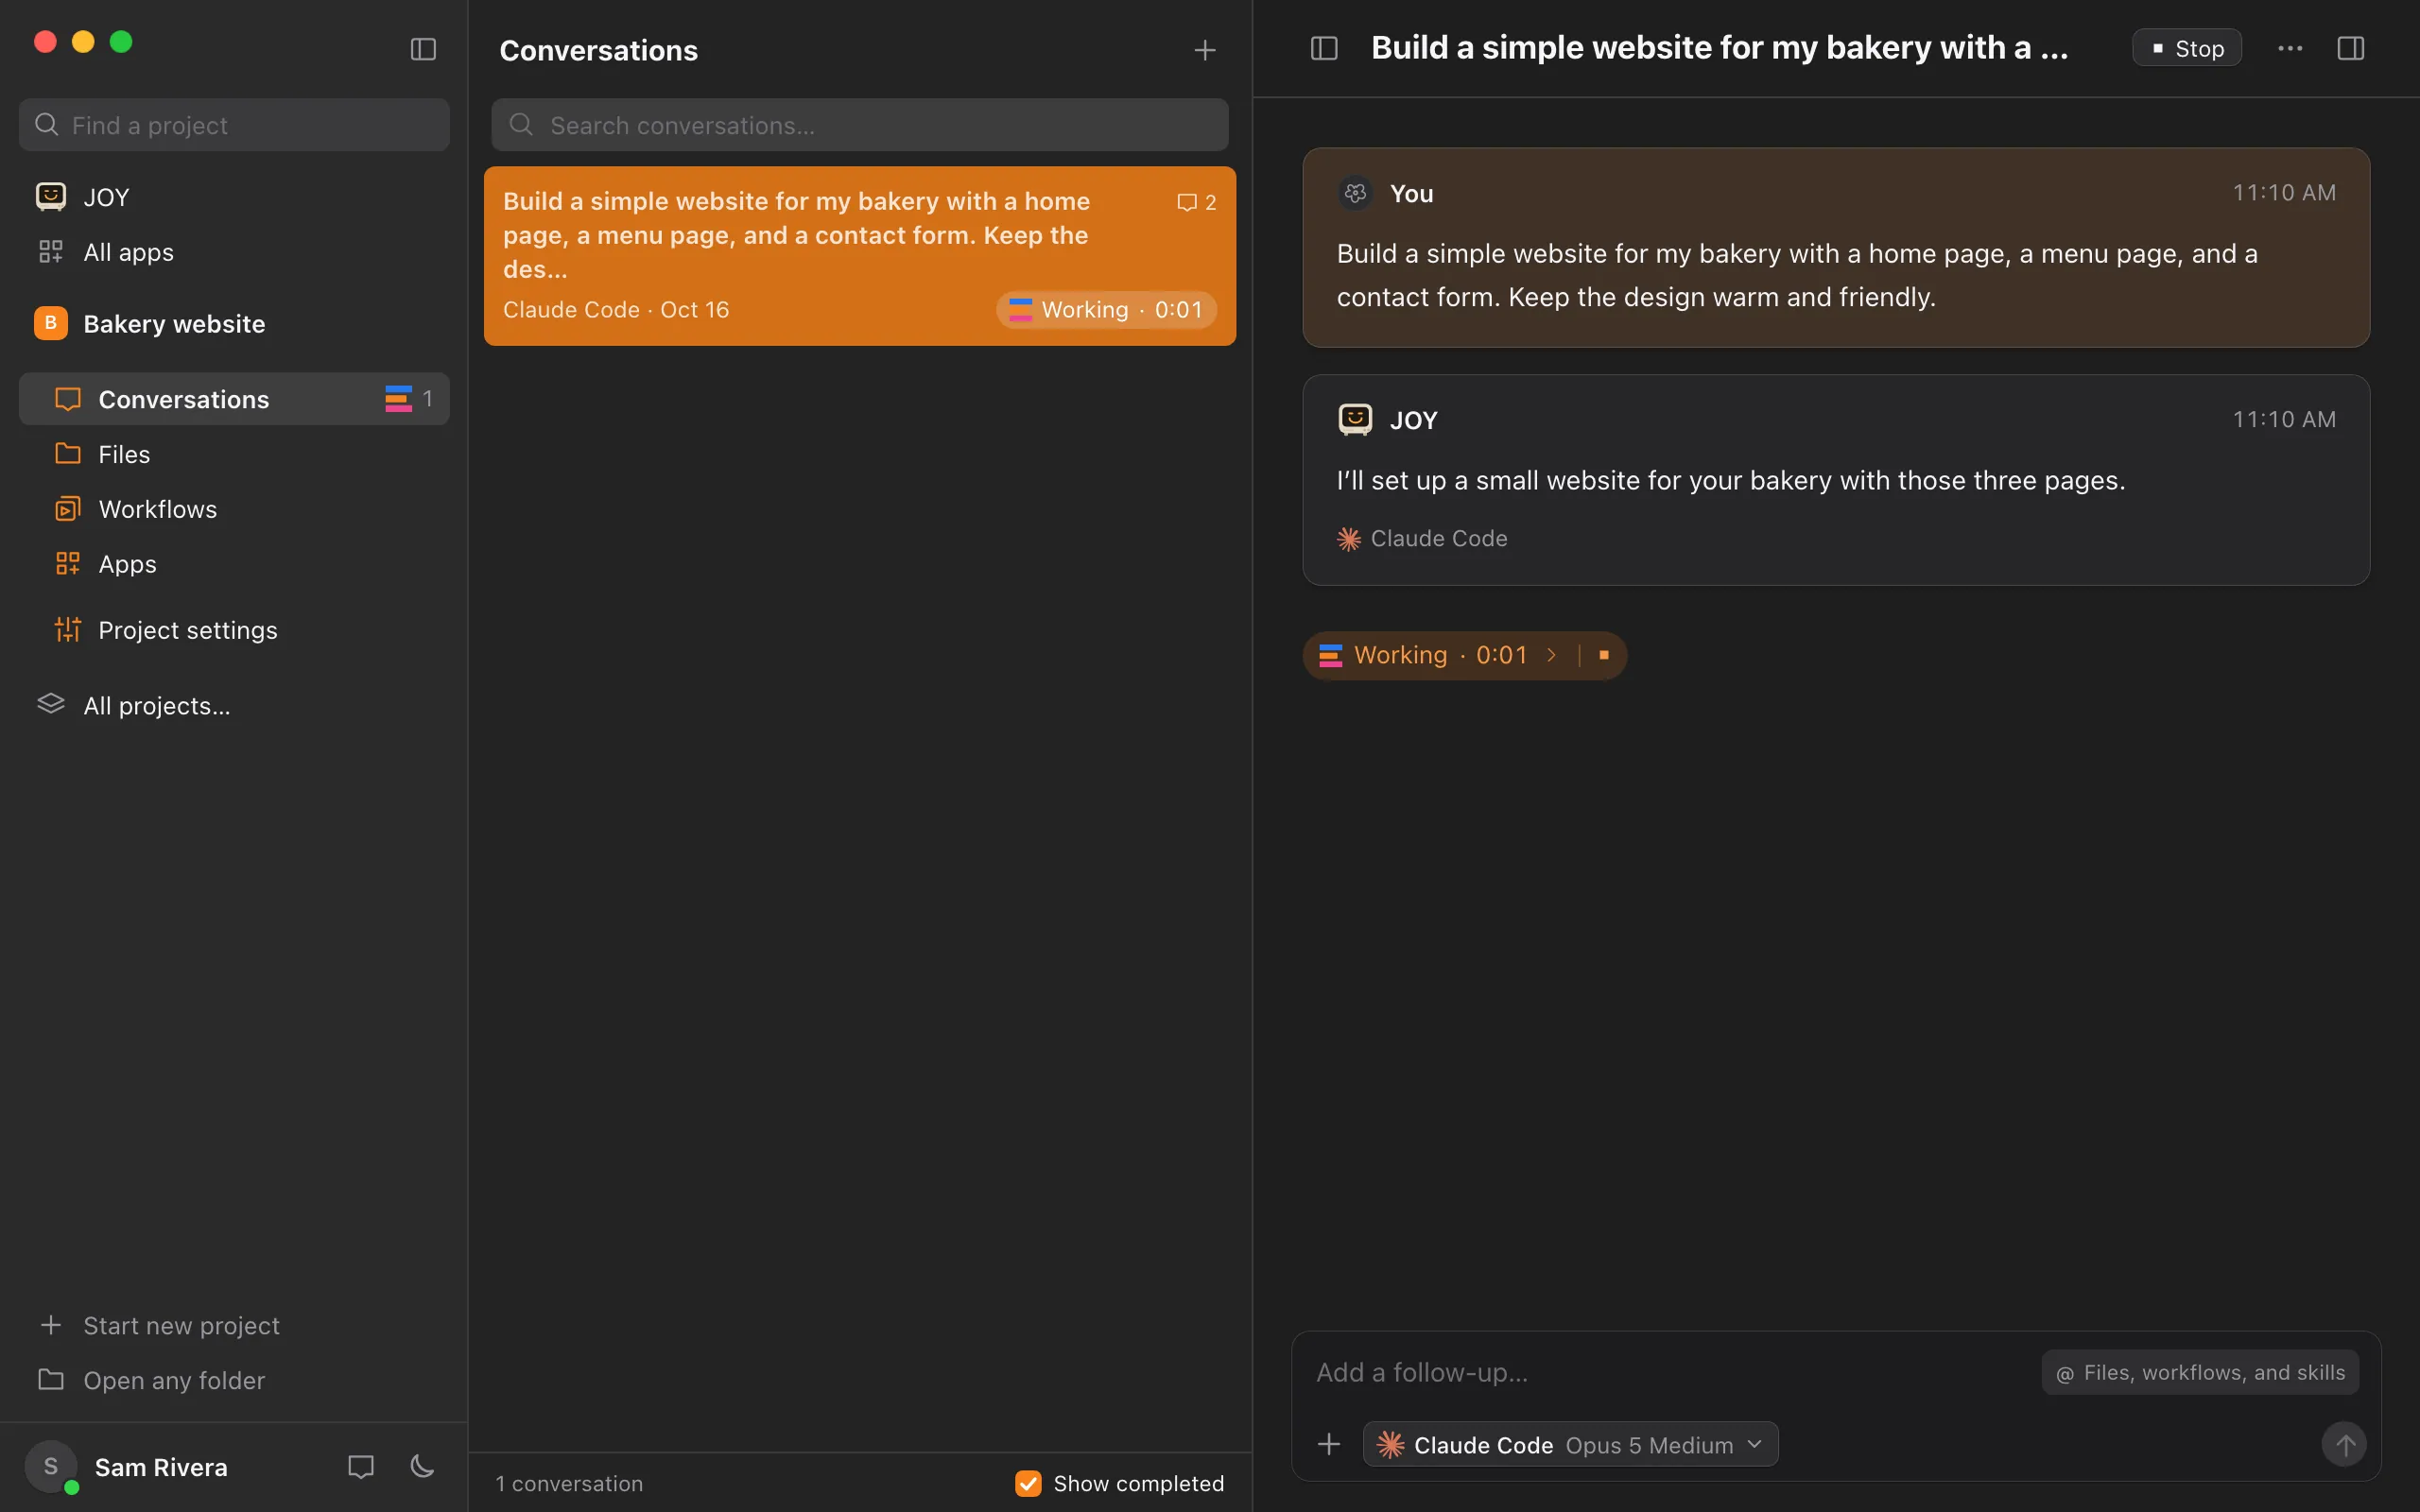
Task: Click the You avatar in first message
Action: tap(1355, 193)
